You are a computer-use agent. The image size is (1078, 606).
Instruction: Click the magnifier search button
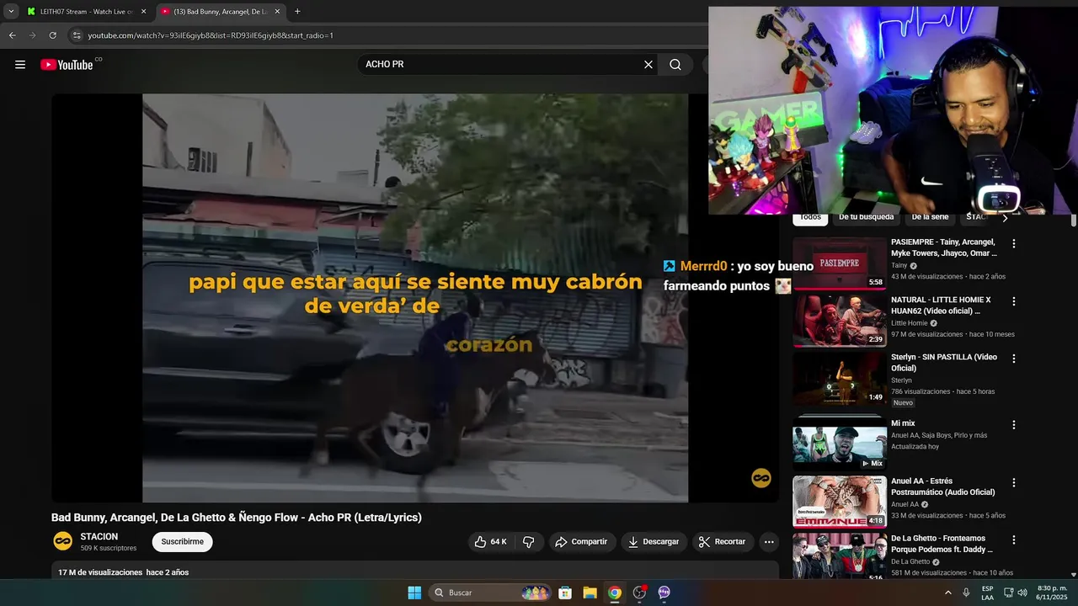[675, 65]
